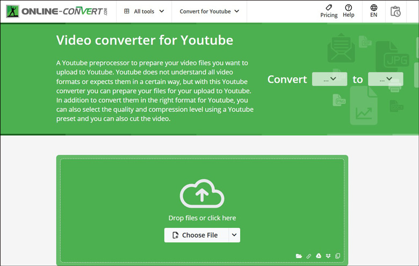Screen dimensions: 419x266
Task: Add file by URL link icon
Action: point(309,256)
